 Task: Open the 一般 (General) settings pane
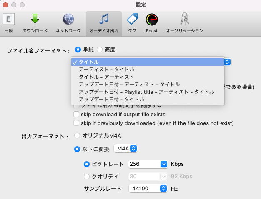coord(9,23)
